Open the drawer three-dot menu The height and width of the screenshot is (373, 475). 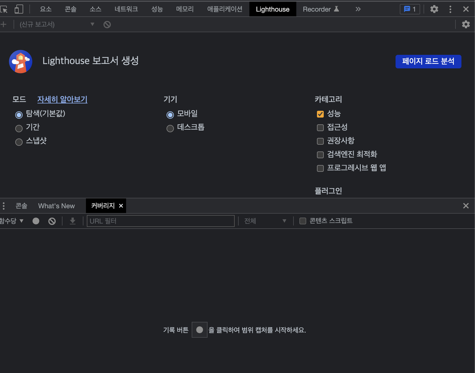tap(4, 206)
